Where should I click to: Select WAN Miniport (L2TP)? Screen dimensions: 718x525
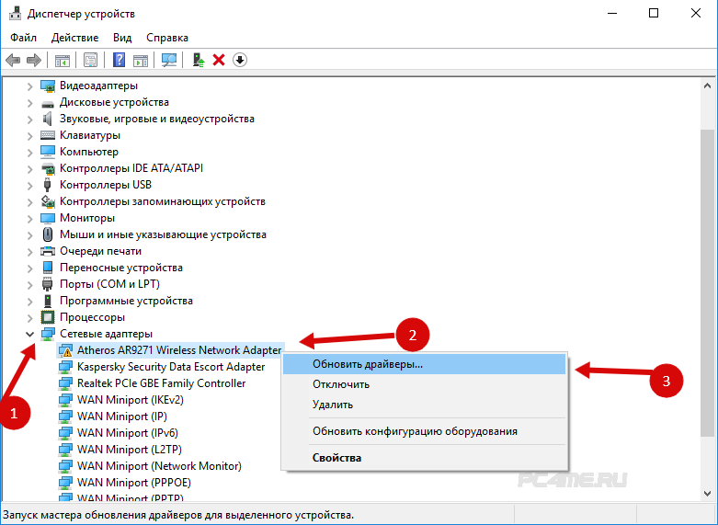coord(129,449)
